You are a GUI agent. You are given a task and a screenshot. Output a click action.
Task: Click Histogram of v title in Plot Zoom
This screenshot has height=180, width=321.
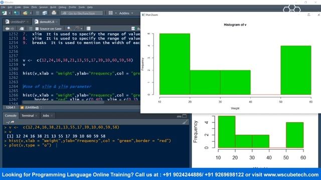235,24
